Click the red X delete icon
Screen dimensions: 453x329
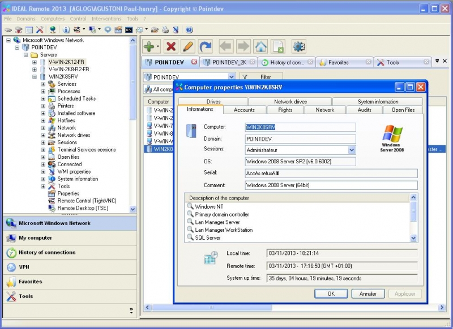point(171,46)
